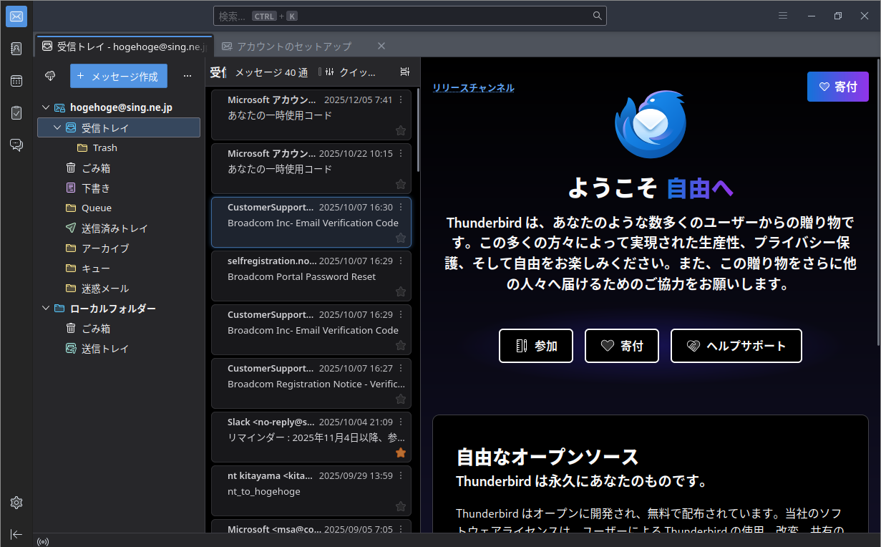Open menu for 2025/10/22 Microsoft message
The width and height of the screenshot is (881, 547).
(401, 153)
